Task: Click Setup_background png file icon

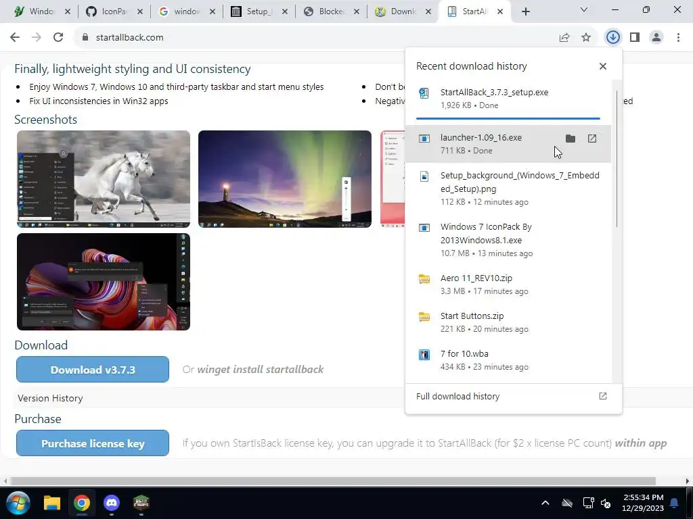Action: (x=424, y=176)
